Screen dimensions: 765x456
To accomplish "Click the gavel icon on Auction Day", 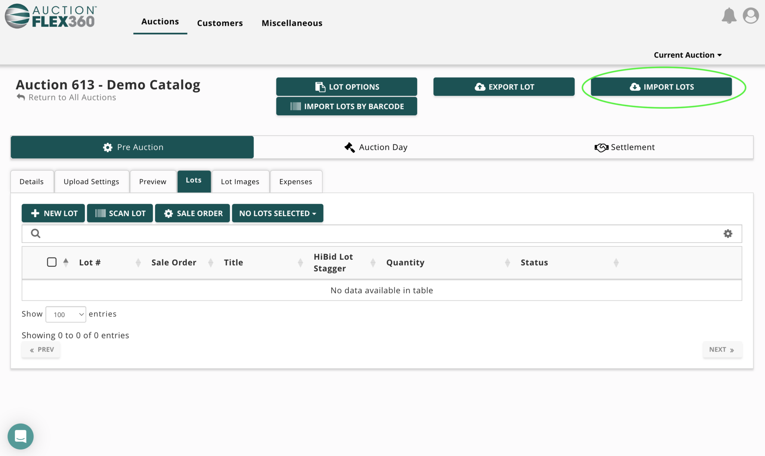I will click(349, 147).
